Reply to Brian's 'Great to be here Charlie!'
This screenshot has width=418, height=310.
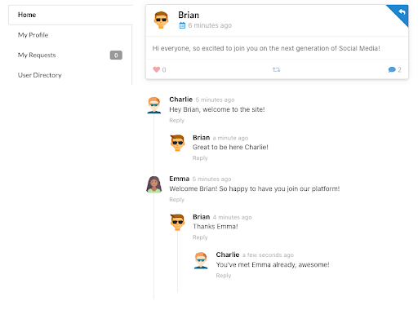[200, 158]
